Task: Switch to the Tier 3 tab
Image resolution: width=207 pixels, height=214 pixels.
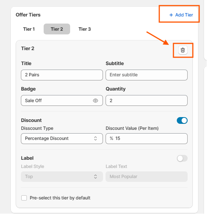Action: pos(85,29)
